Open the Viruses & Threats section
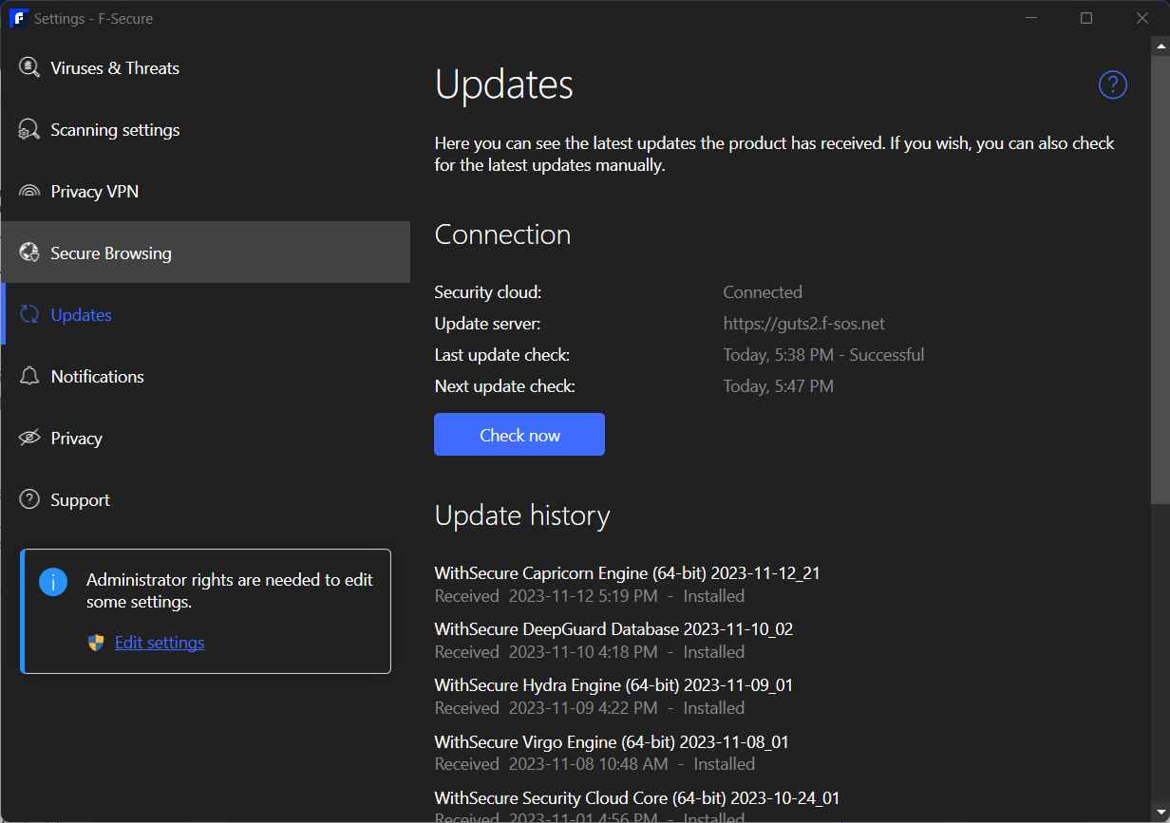This screenshot has height=823, width=1170. (x=205, y=68)
